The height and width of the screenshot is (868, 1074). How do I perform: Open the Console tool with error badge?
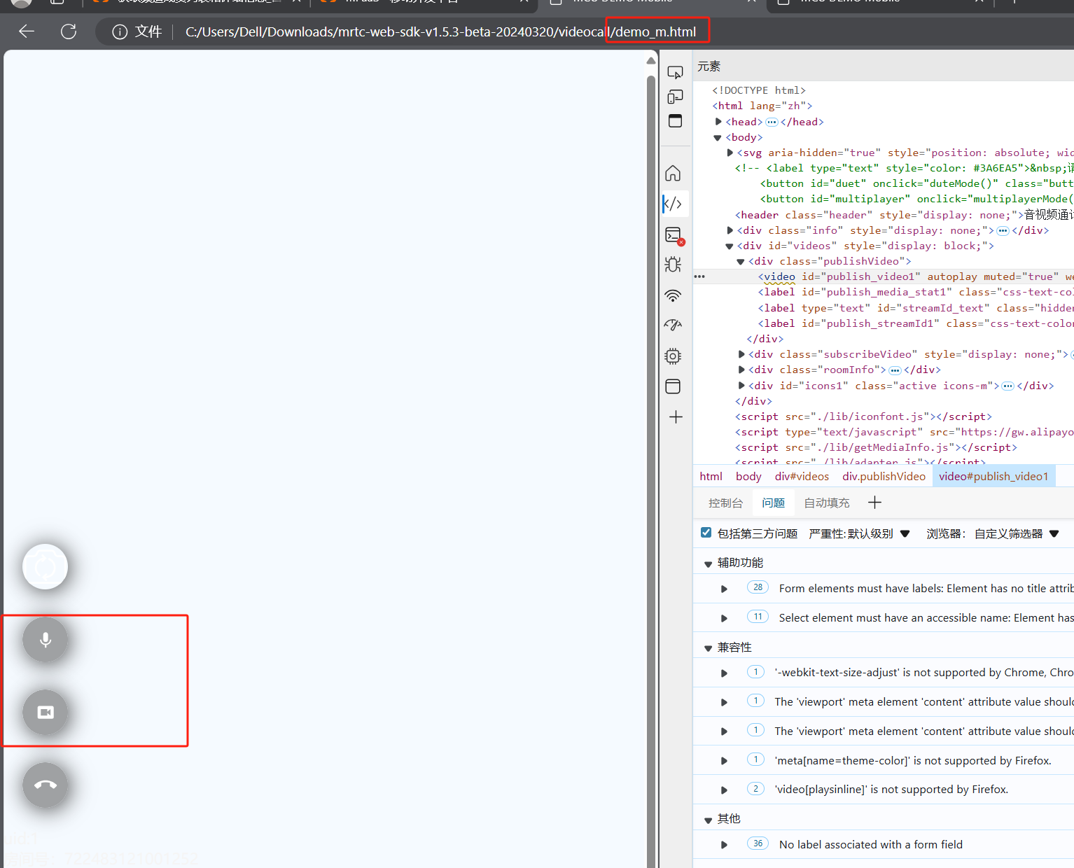(x=674, y=235)
